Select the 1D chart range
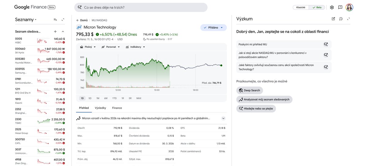The image size is (368, 166). 82,98
